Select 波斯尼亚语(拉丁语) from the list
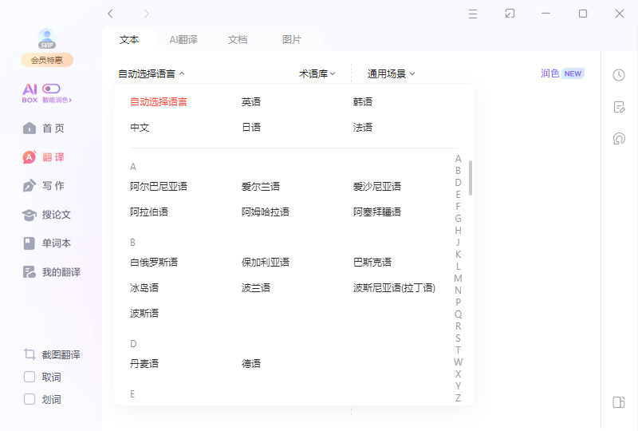 point(394,288)
